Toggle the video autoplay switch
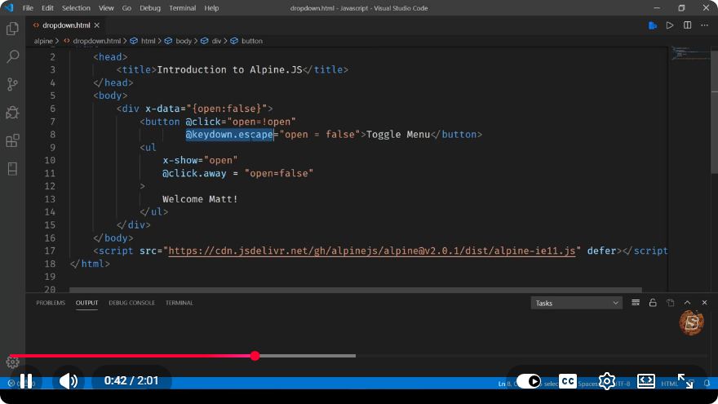This screenshot has height=404, width=718. pyautogui.click(x=529, y=381)
